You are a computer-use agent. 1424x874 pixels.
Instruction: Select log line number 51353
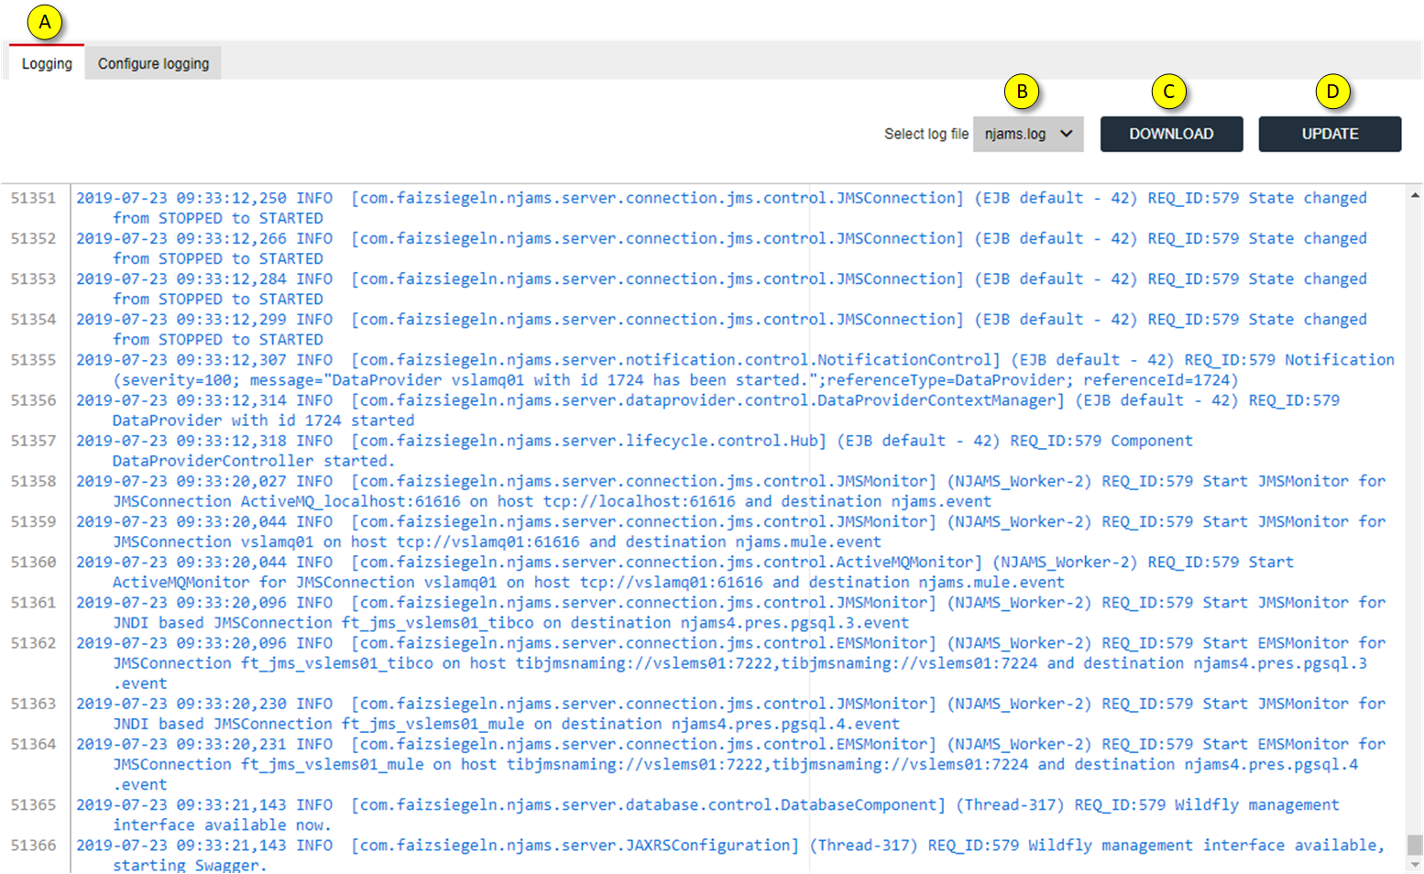(x=34, y=279)
